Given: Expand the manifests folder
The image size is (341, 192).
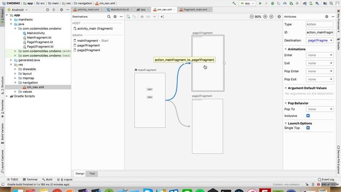Looking at the screenshot, I should click(11, 20).
